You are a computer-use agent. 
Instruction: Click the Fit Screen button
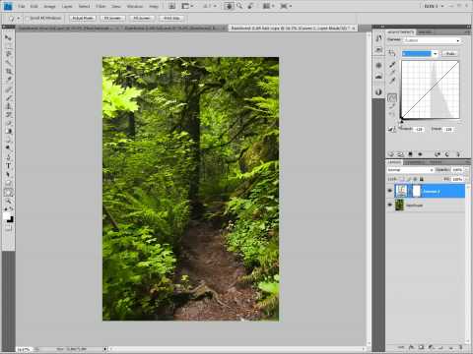(112, 19)
